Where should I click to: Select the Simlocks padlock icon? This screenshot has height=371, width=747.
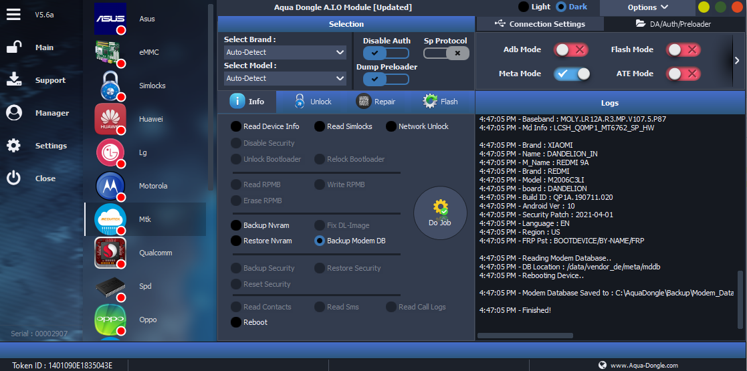tap(110, 86)
